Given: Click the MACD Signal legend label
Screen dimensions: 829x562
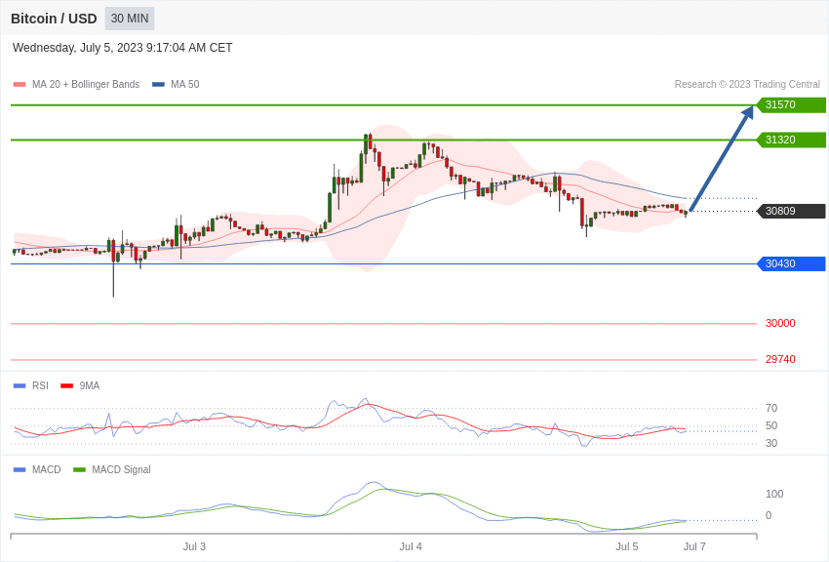Looking at the screenshot, I should (x=121, y=469).
